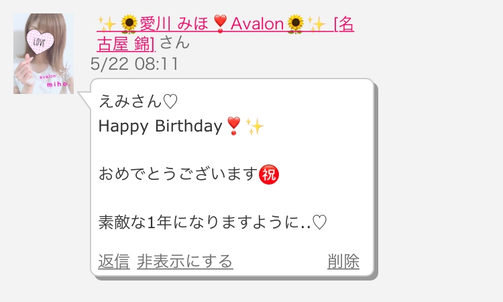Hide this message with 非表示にする
The width and height of the screenshot is (503, 302).
(185, 261)
